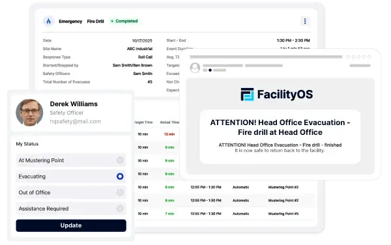Click the Update button
The height and width of the screenshot is (245, 391).
pos(71,225)
